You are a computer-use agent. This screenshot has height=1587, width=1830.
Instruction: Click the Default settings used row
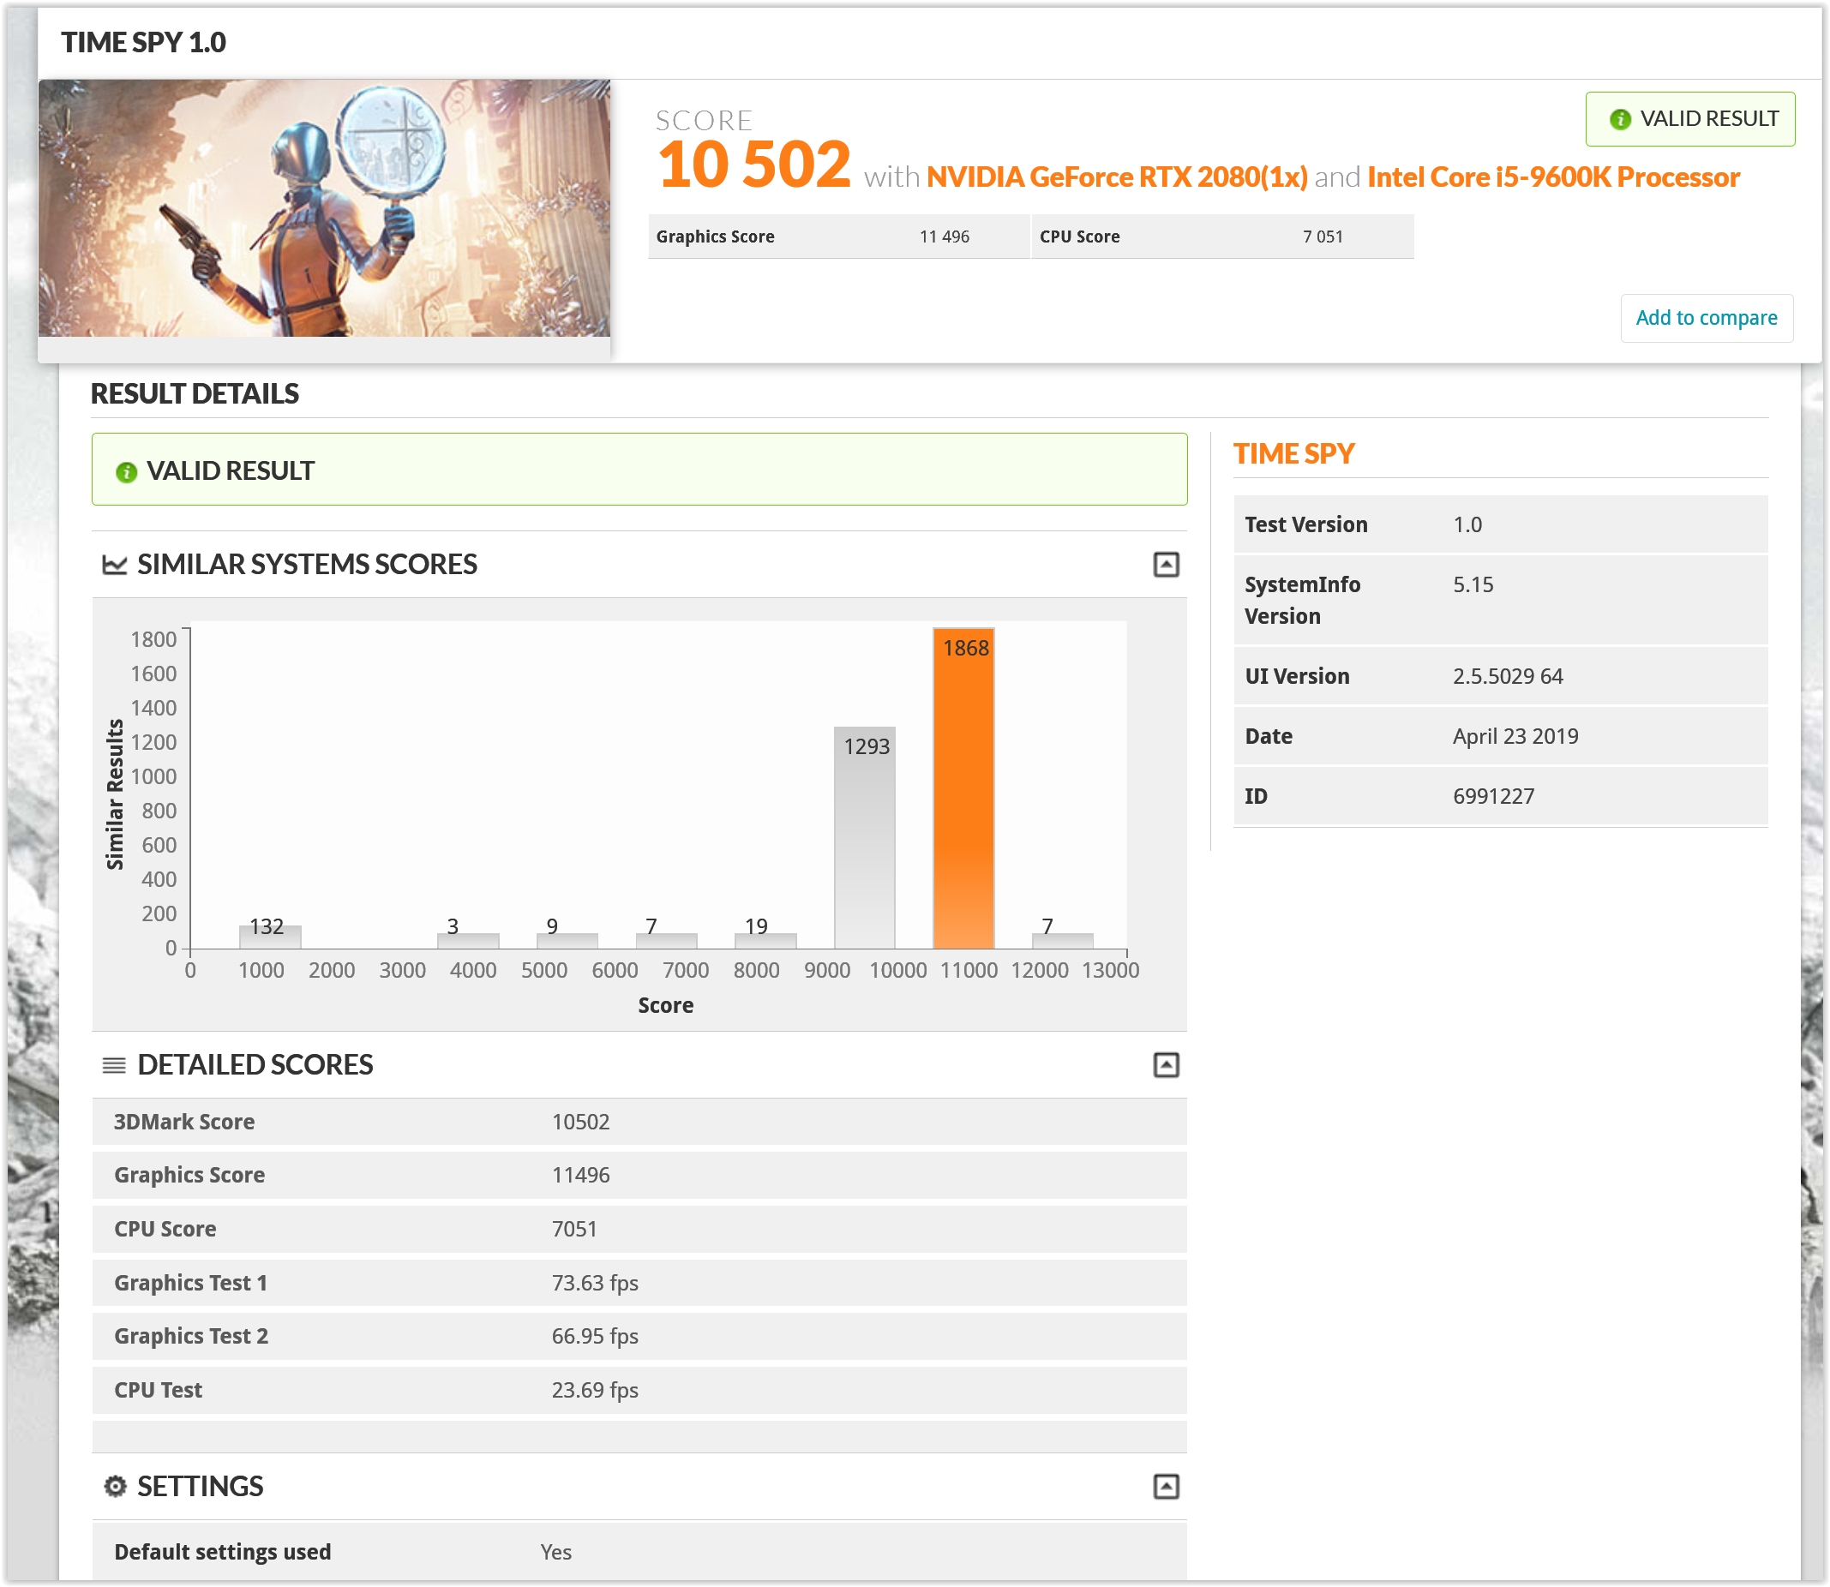(x=639, y=1552)
